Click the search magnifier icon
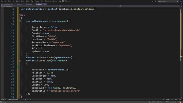 click(177, 1)
